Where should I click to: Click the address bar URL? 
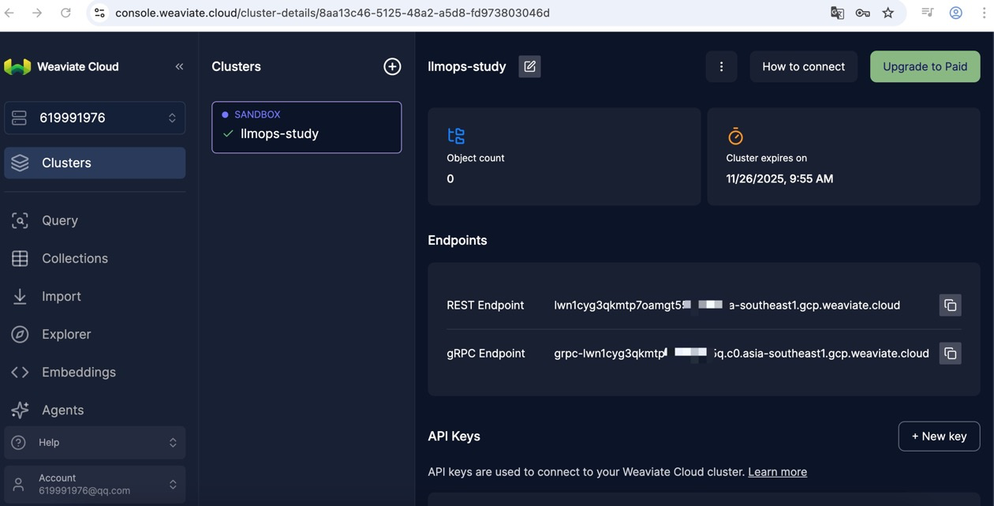click(332, 13)
